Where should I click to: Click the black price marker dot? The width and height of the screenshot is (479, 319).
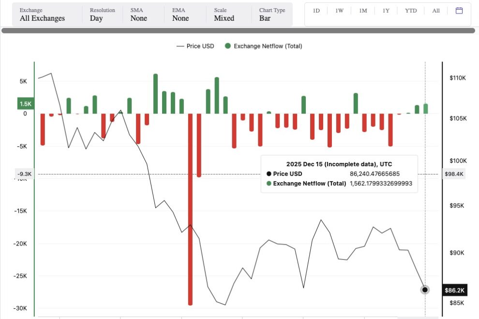(425, 290)
